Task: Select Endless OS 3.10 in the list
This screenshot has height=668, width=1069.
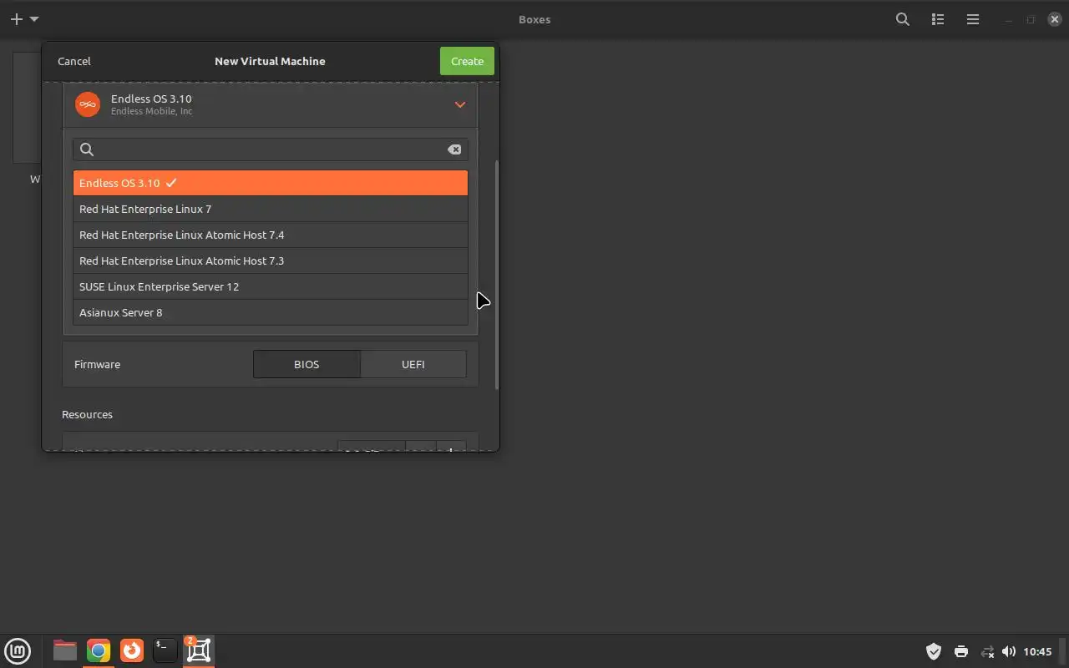Action: pos(270,183)
